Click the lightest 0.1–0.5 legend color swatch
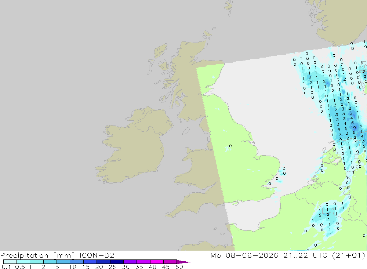 [x=10, y=262]
